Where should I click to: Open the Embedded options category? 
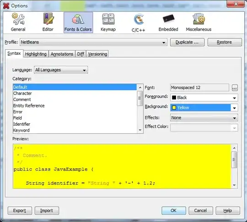pyautogui.click(x=168, y=22)
